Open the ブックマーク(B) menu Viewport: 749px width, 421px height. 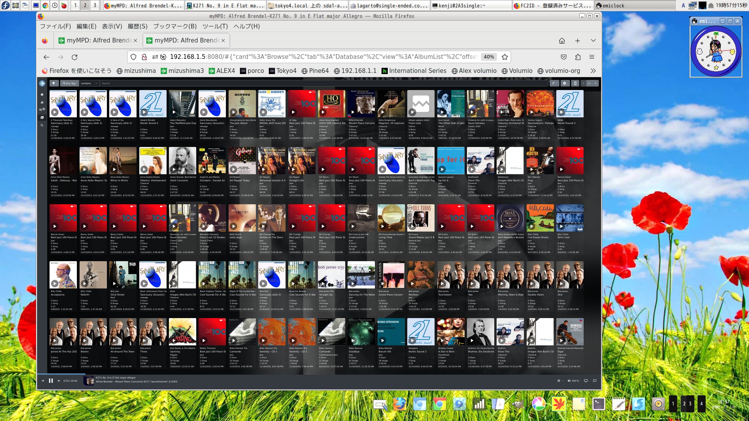pos(174,26)
